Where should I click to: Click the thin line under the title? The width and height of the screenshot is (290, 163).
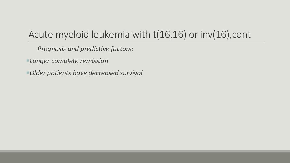[x=147, y=41]
